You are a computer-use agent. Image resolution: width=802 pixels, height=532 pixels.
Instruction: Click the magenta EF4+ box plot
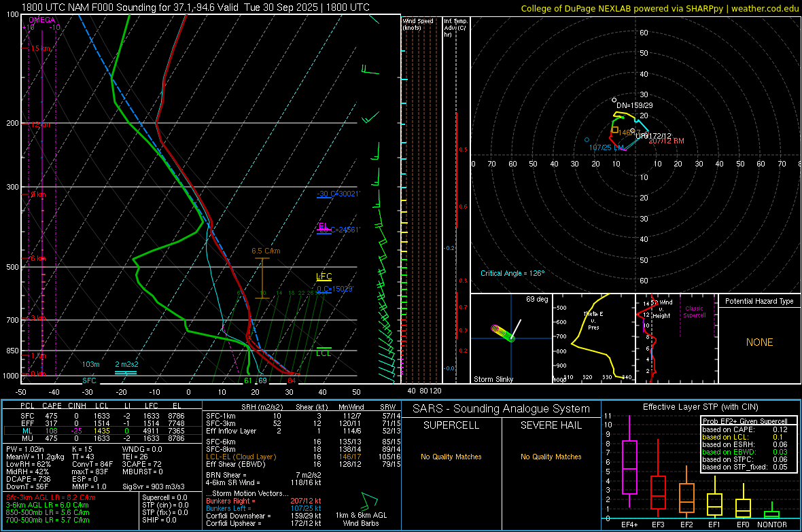click(629, 461)
